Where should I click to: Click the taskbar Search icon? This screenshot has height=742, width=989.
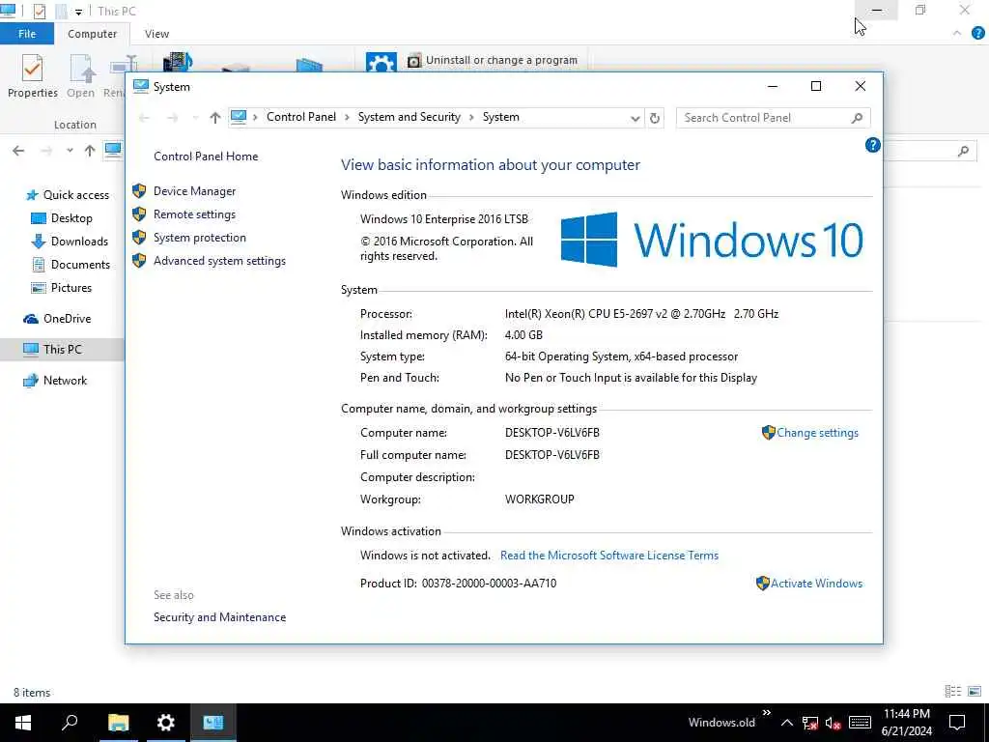[70, 723]
